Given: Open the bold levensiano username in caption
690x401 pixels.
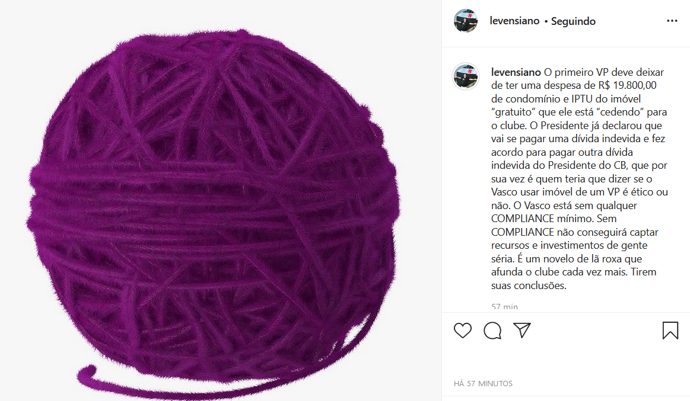Looking at the screenshot, I should (x=516, y=72).
